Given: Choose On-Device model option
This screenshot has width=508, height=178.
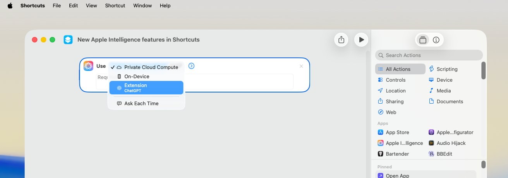Looking at the screenshot, I should tap(146, 76).
